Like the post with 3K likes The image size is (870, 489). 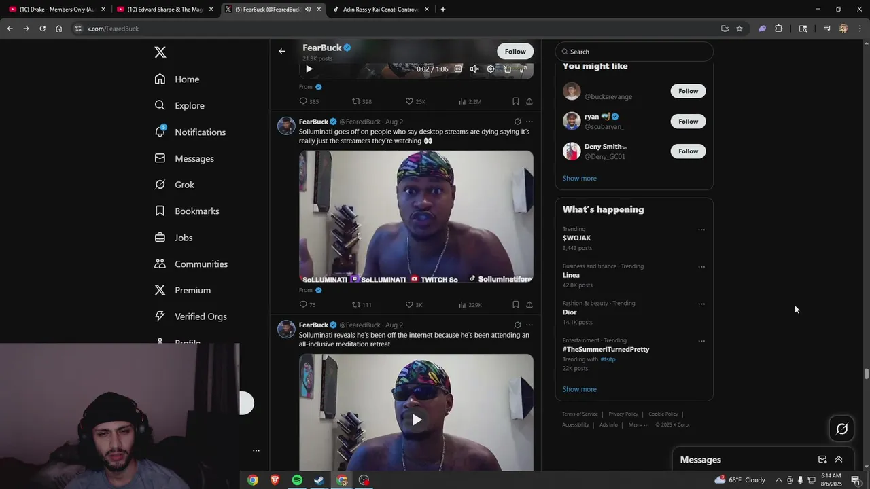[x=414, y=305]
